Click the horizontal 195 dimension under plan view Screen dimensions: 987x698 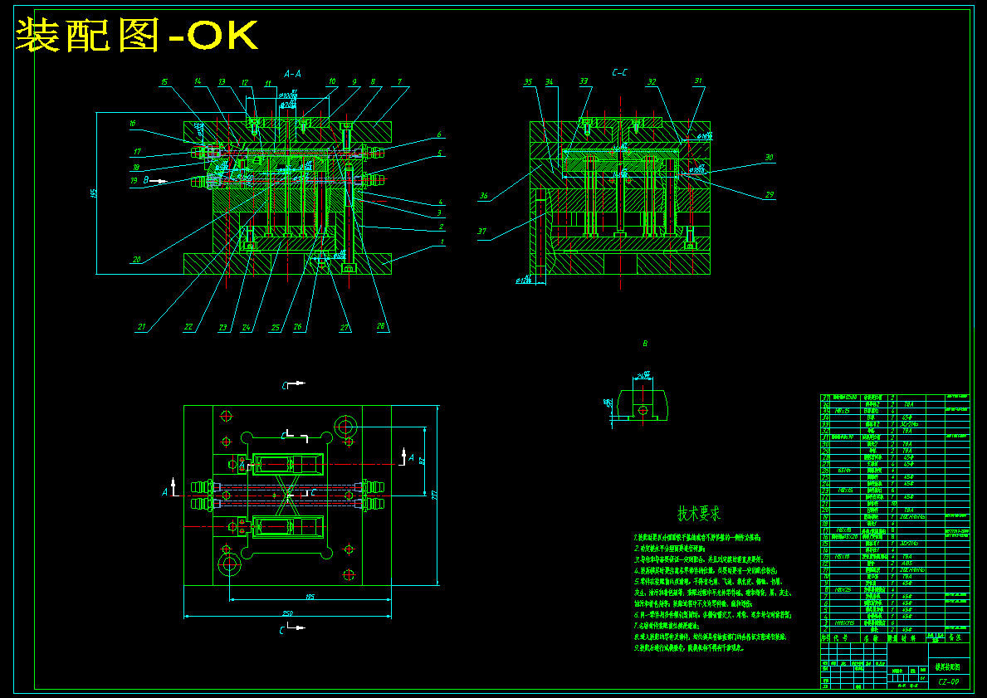click(310, 596)
